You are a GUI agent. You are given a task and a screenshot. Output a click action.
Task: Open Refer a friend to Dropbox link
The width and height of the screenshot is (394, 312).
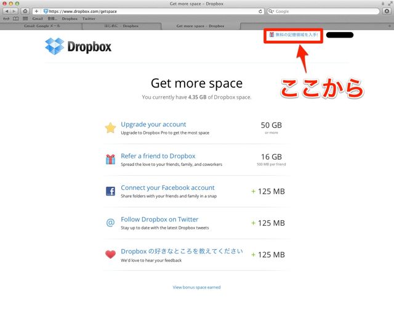coord(158,156)
